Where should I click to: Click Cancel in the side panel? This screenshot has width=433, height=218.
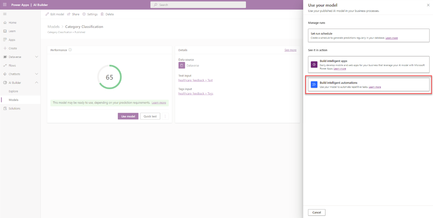pyautogui.click(x=317, y=212)
